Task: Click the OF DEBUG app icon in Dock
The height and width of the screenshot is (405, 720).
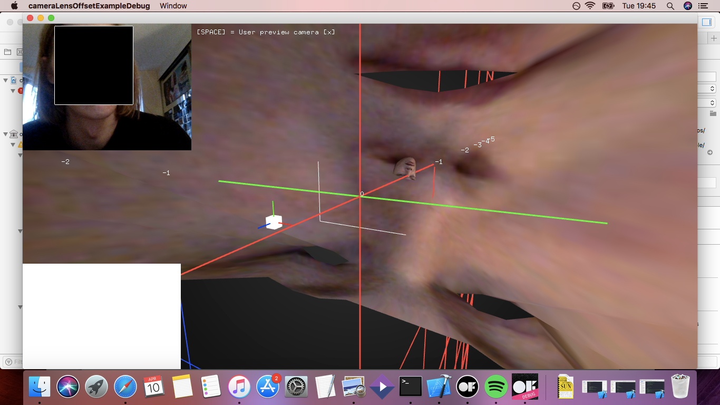Action: tap(525, 387)
